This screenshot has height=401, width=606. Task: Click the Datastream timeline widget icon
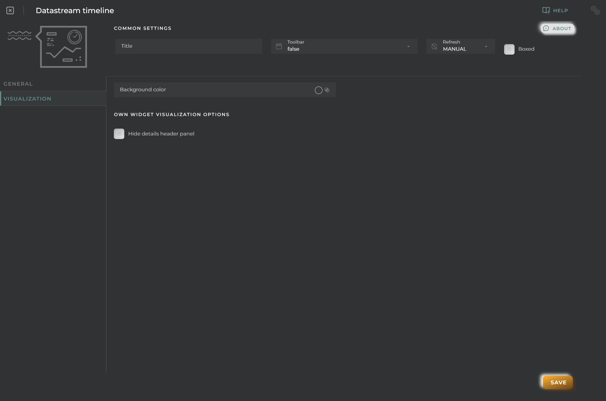click(x=63, y=47)
